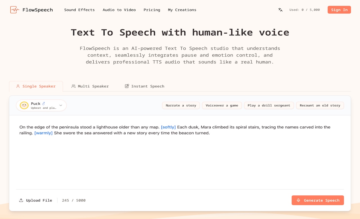Click the FlowSpeech brand name

tap(38, 10)
